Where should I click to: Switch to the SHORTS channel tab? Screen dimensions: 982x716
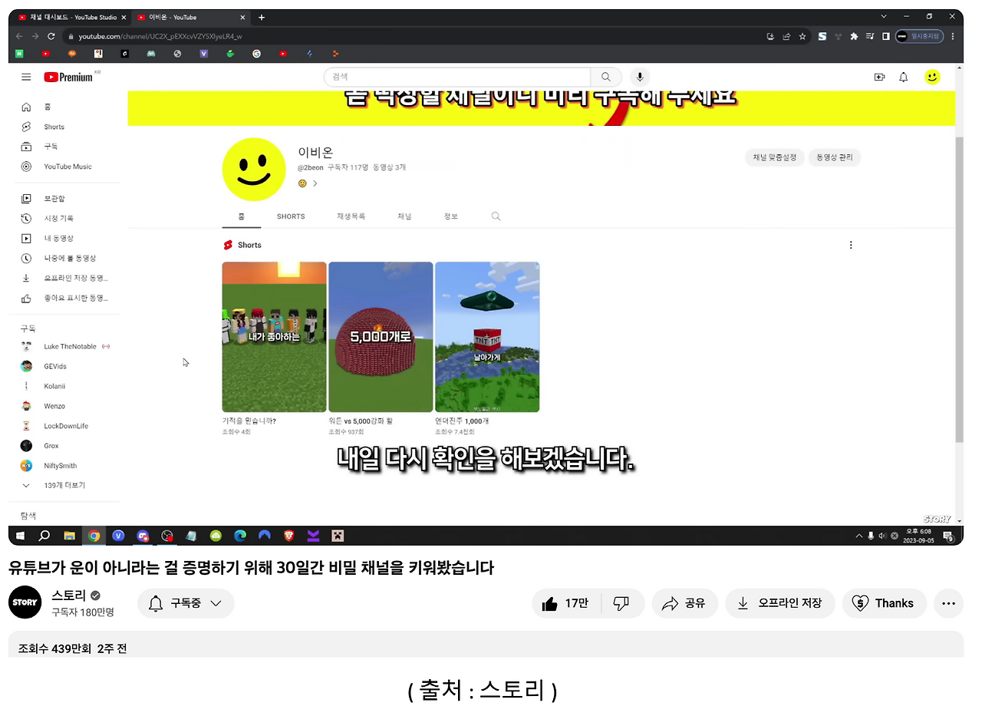(x=291, y=216)
